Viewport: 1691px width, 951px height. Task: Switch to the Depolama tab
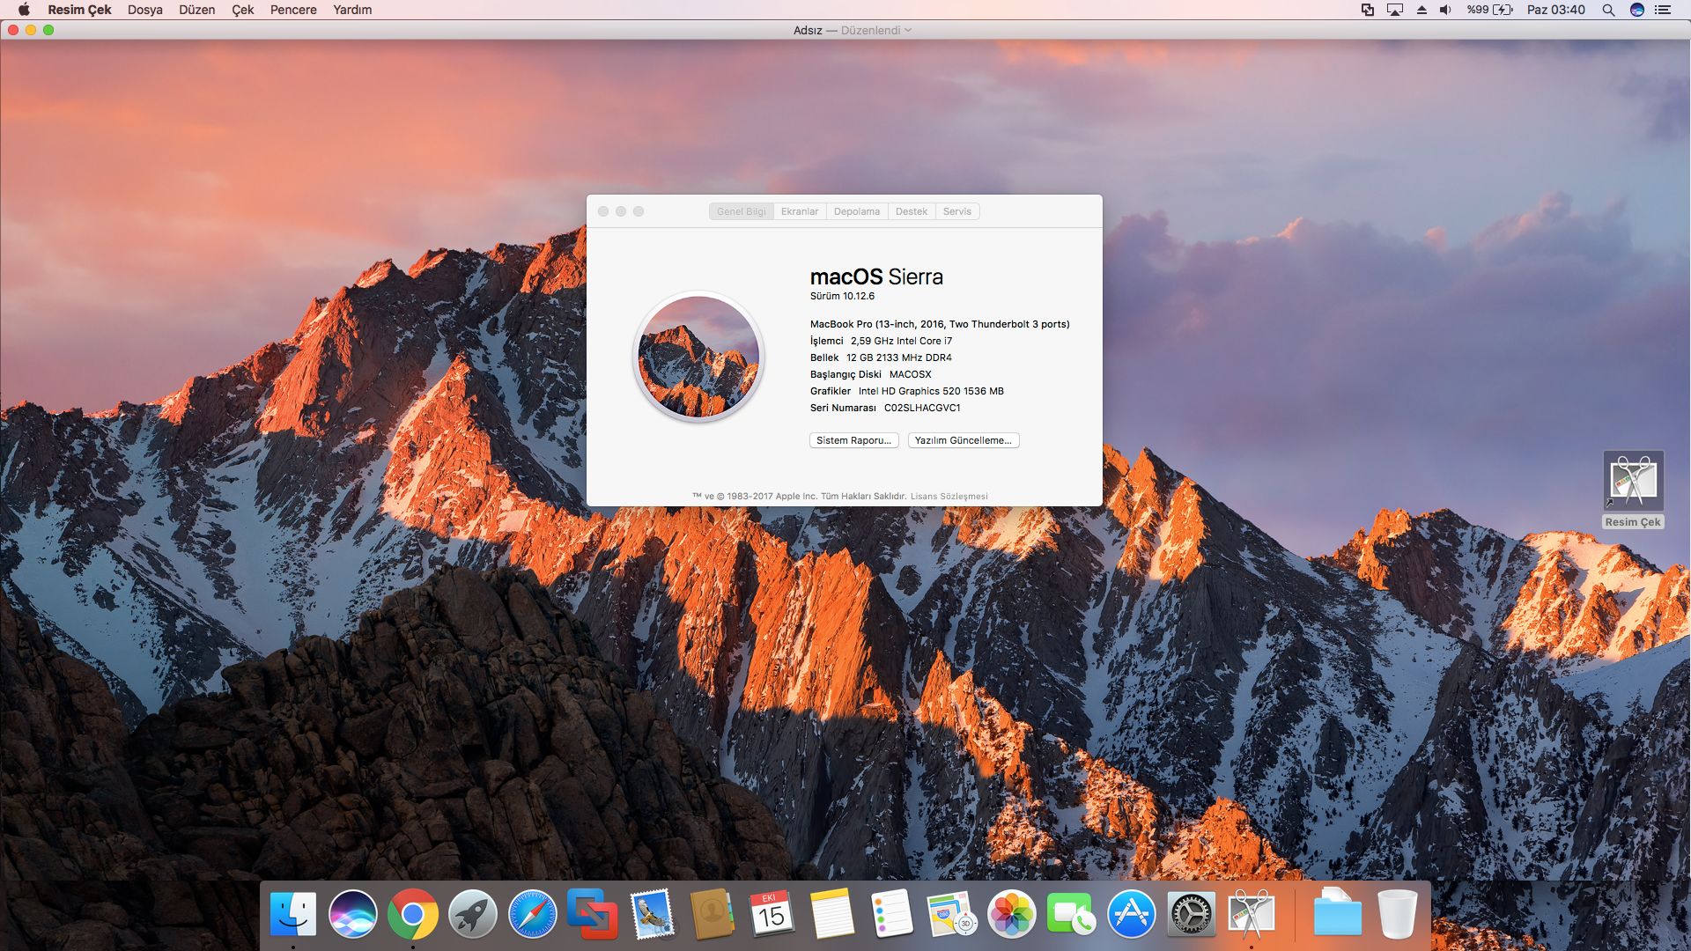[x=856, y=211]
